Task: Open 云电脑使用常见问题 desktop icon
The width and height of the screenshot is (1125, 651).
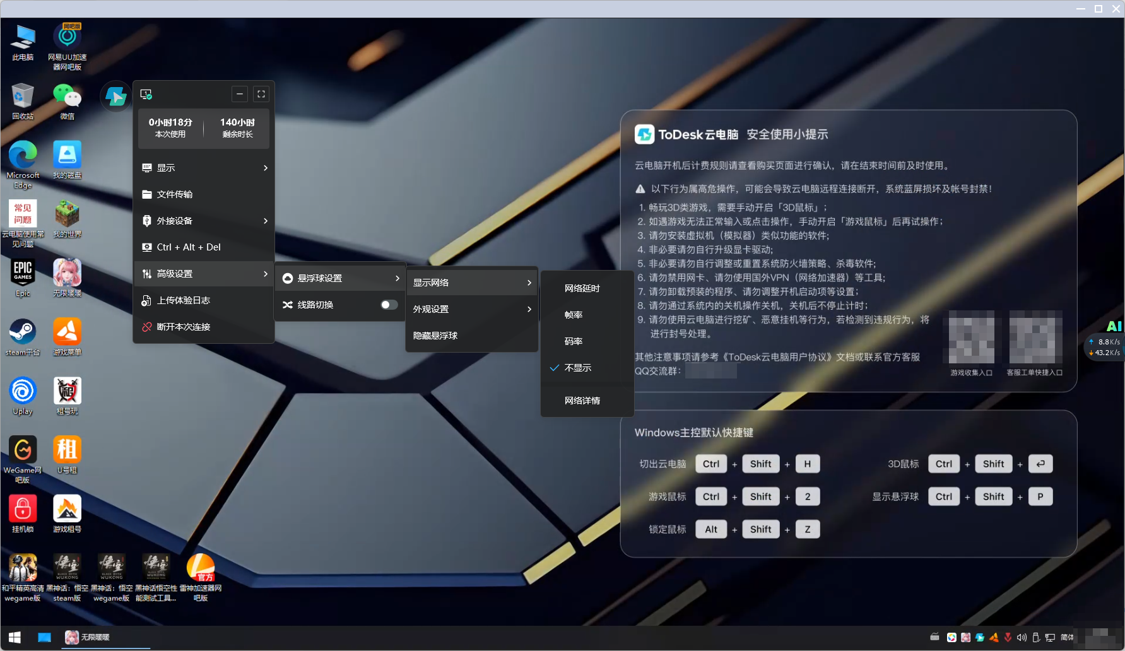Action: click(23, 223)
